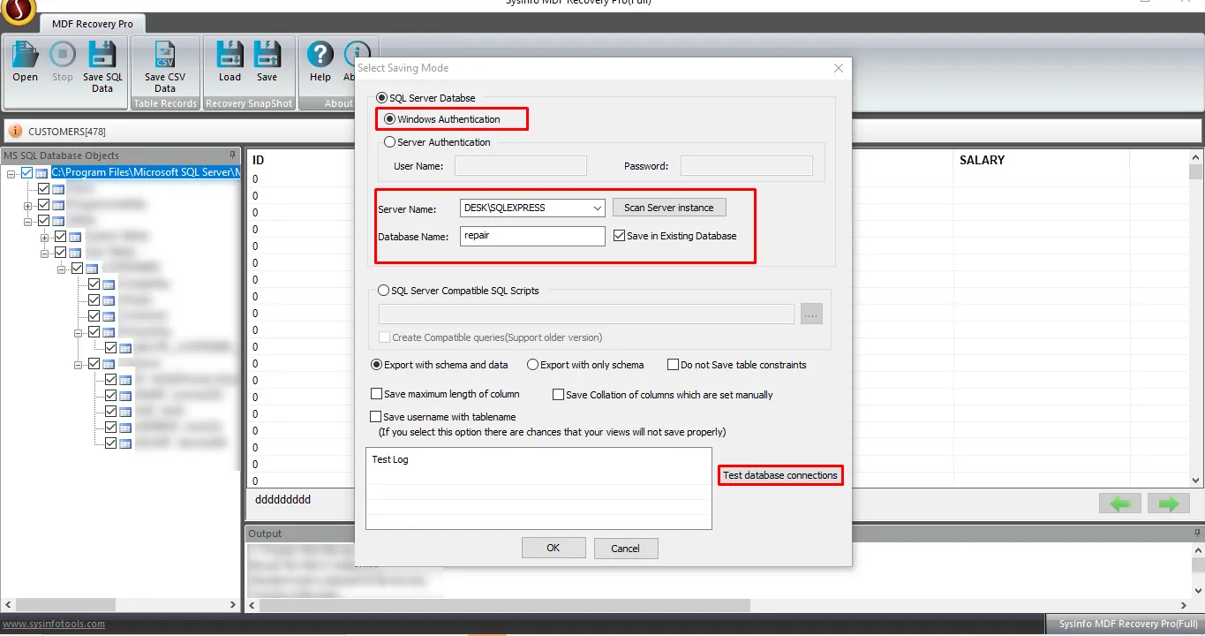
Task: Click the CUSTOMERS[478] label
Action: coord(67,132)
